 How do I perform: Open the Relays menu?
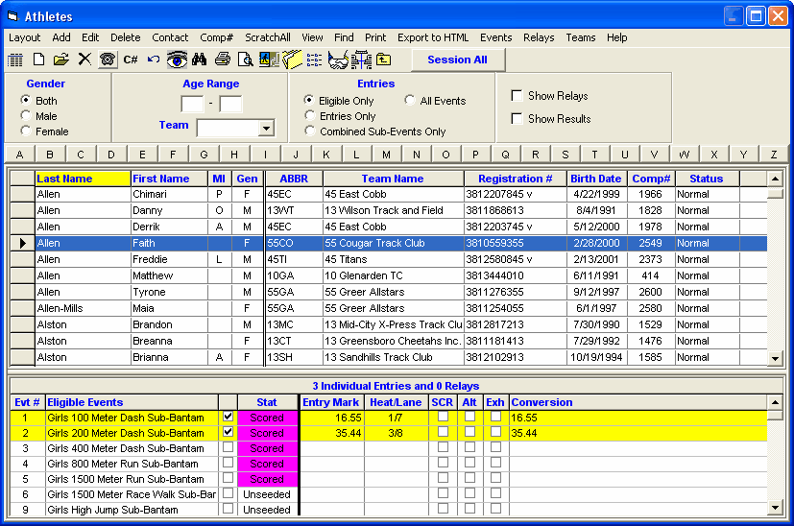point(539,37)
